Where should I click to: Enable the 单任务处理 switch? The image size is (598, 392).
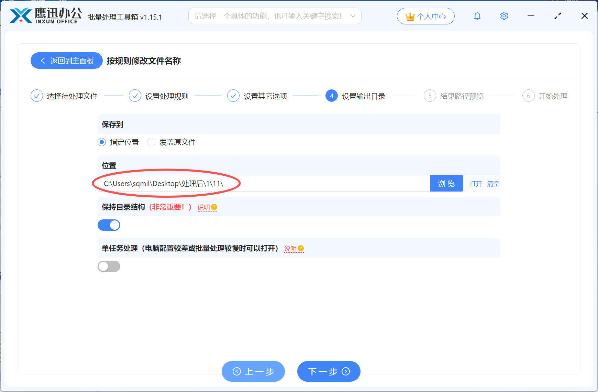109,266
